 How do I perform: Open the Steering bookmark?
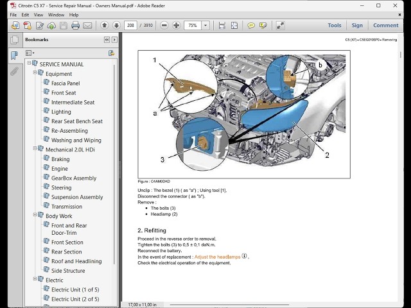[x=62, y=187]
